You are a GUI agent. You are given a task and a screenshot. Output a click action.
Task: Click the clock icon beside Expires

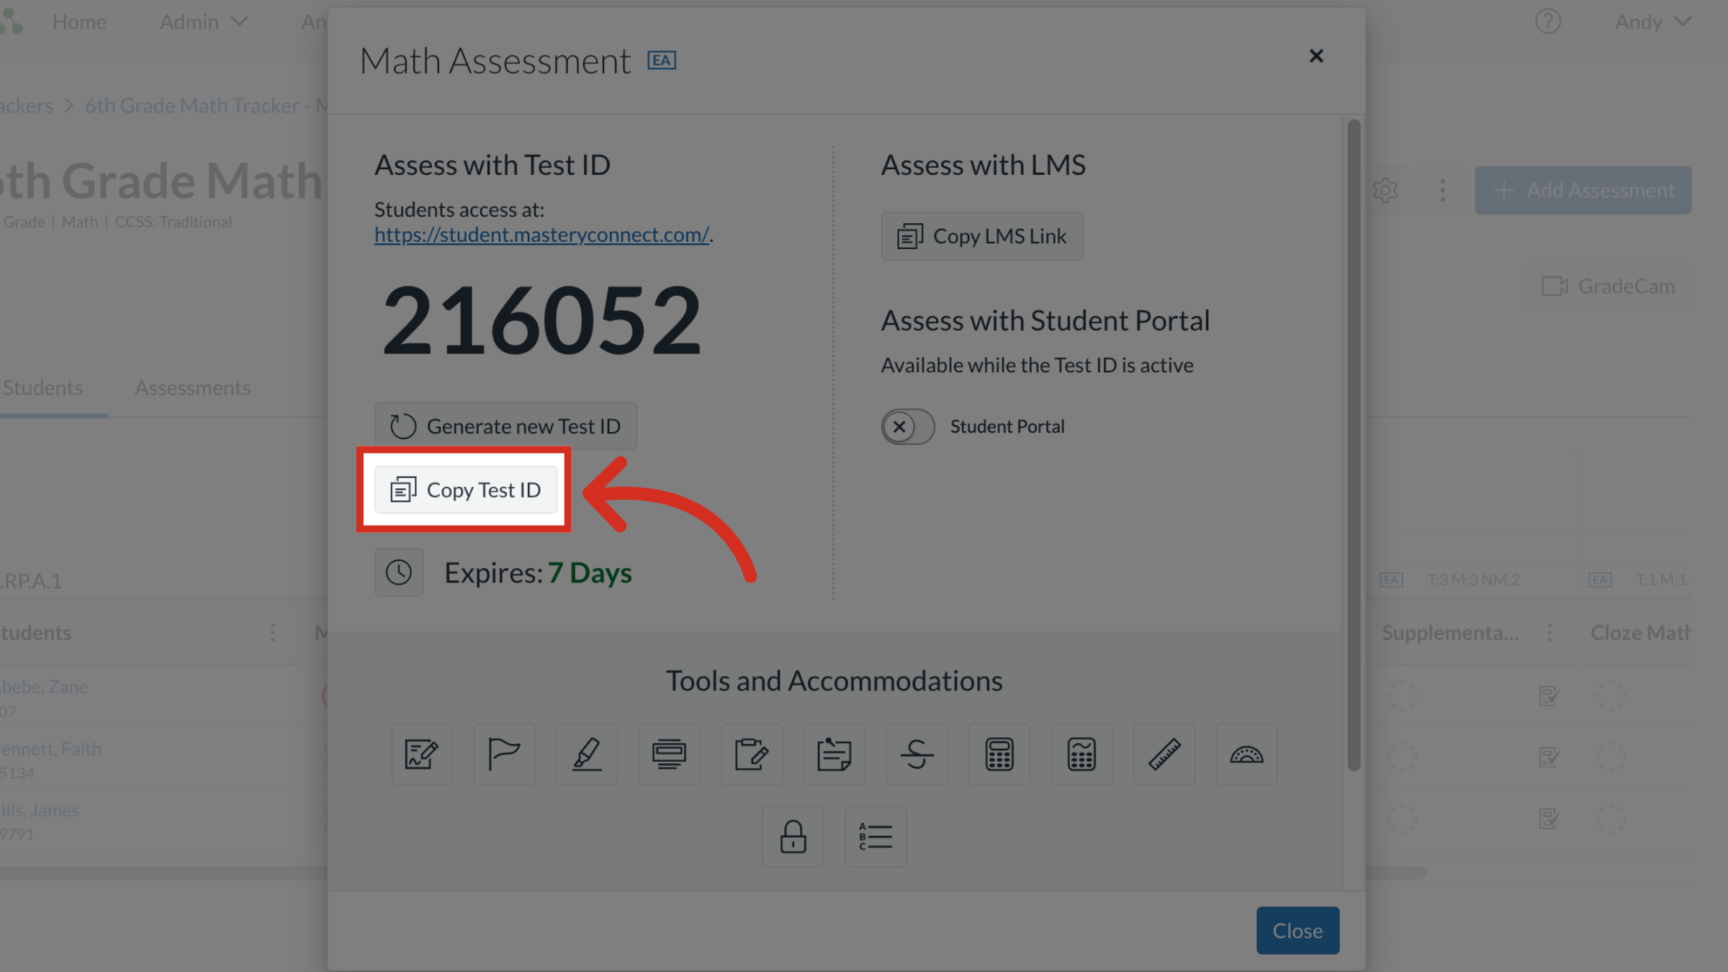(399, 572)
